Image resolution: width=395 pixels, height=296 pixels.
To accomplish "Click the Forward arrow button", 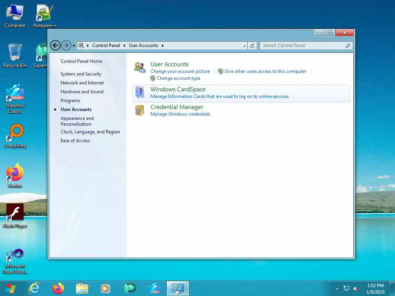I will click(x=66, y=45).
